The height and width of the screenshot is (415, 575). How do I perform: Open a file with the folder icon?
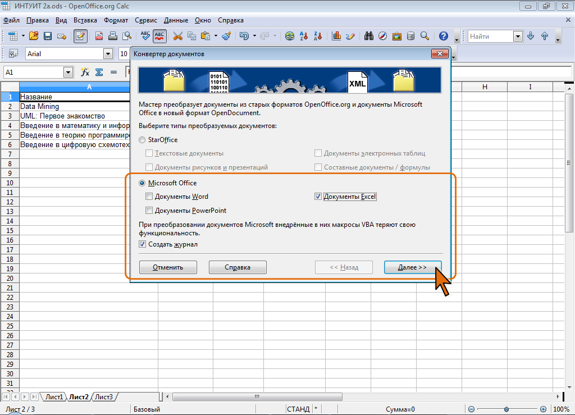coord(34,36)
